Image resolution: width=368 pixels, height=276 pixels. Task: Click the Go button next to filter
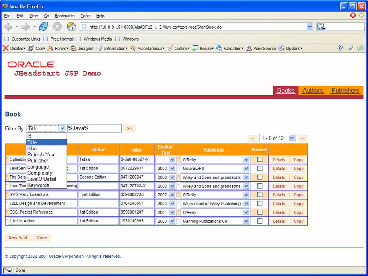click(x=129, y=128)
